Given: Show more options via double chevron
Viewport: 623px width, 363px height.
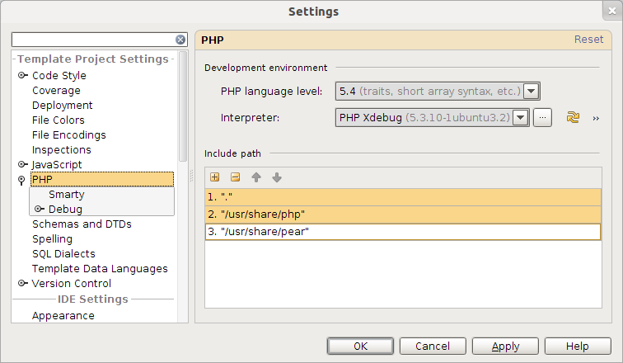Looking at the screenshot, I should [596, 118].
